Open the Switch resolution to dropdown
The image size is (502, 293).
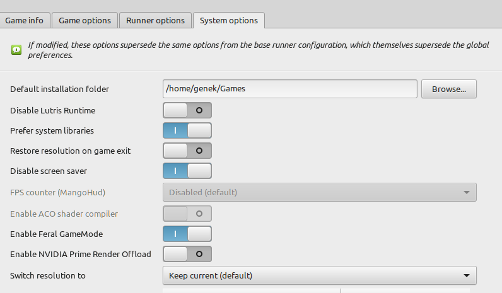coord(320,275)
